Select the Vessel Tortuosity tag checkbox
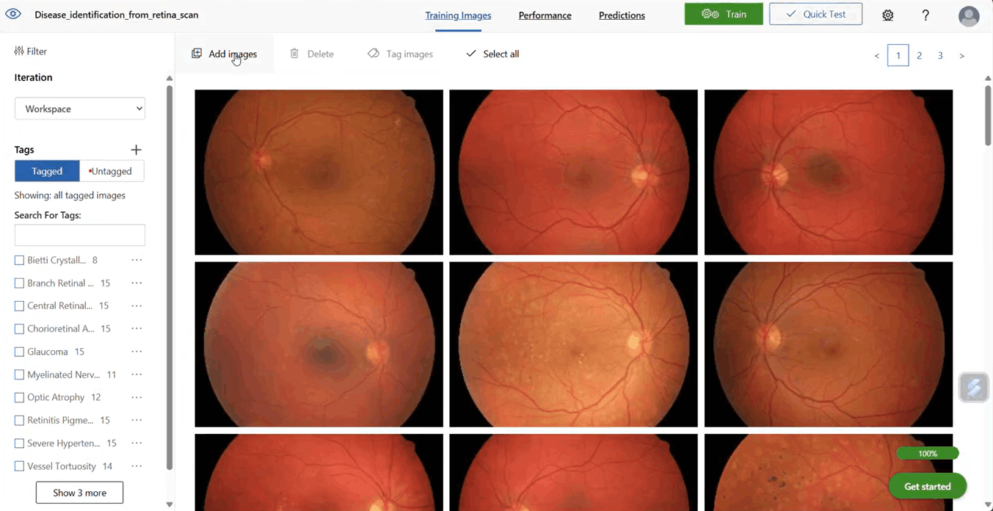The height and width of the screenshot is (511, 993). point(19,466)
